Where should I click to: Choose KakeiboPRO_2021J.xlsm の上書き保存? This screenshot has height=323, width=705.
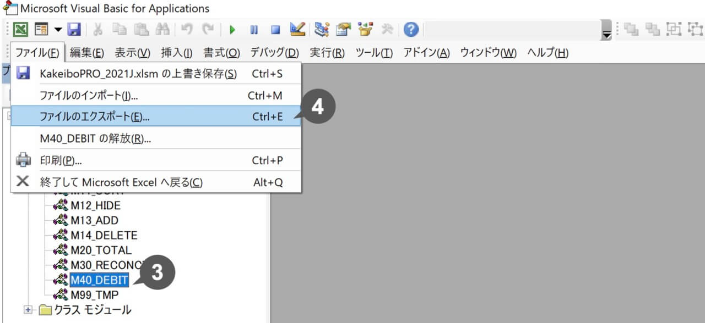tap(156, 74)
